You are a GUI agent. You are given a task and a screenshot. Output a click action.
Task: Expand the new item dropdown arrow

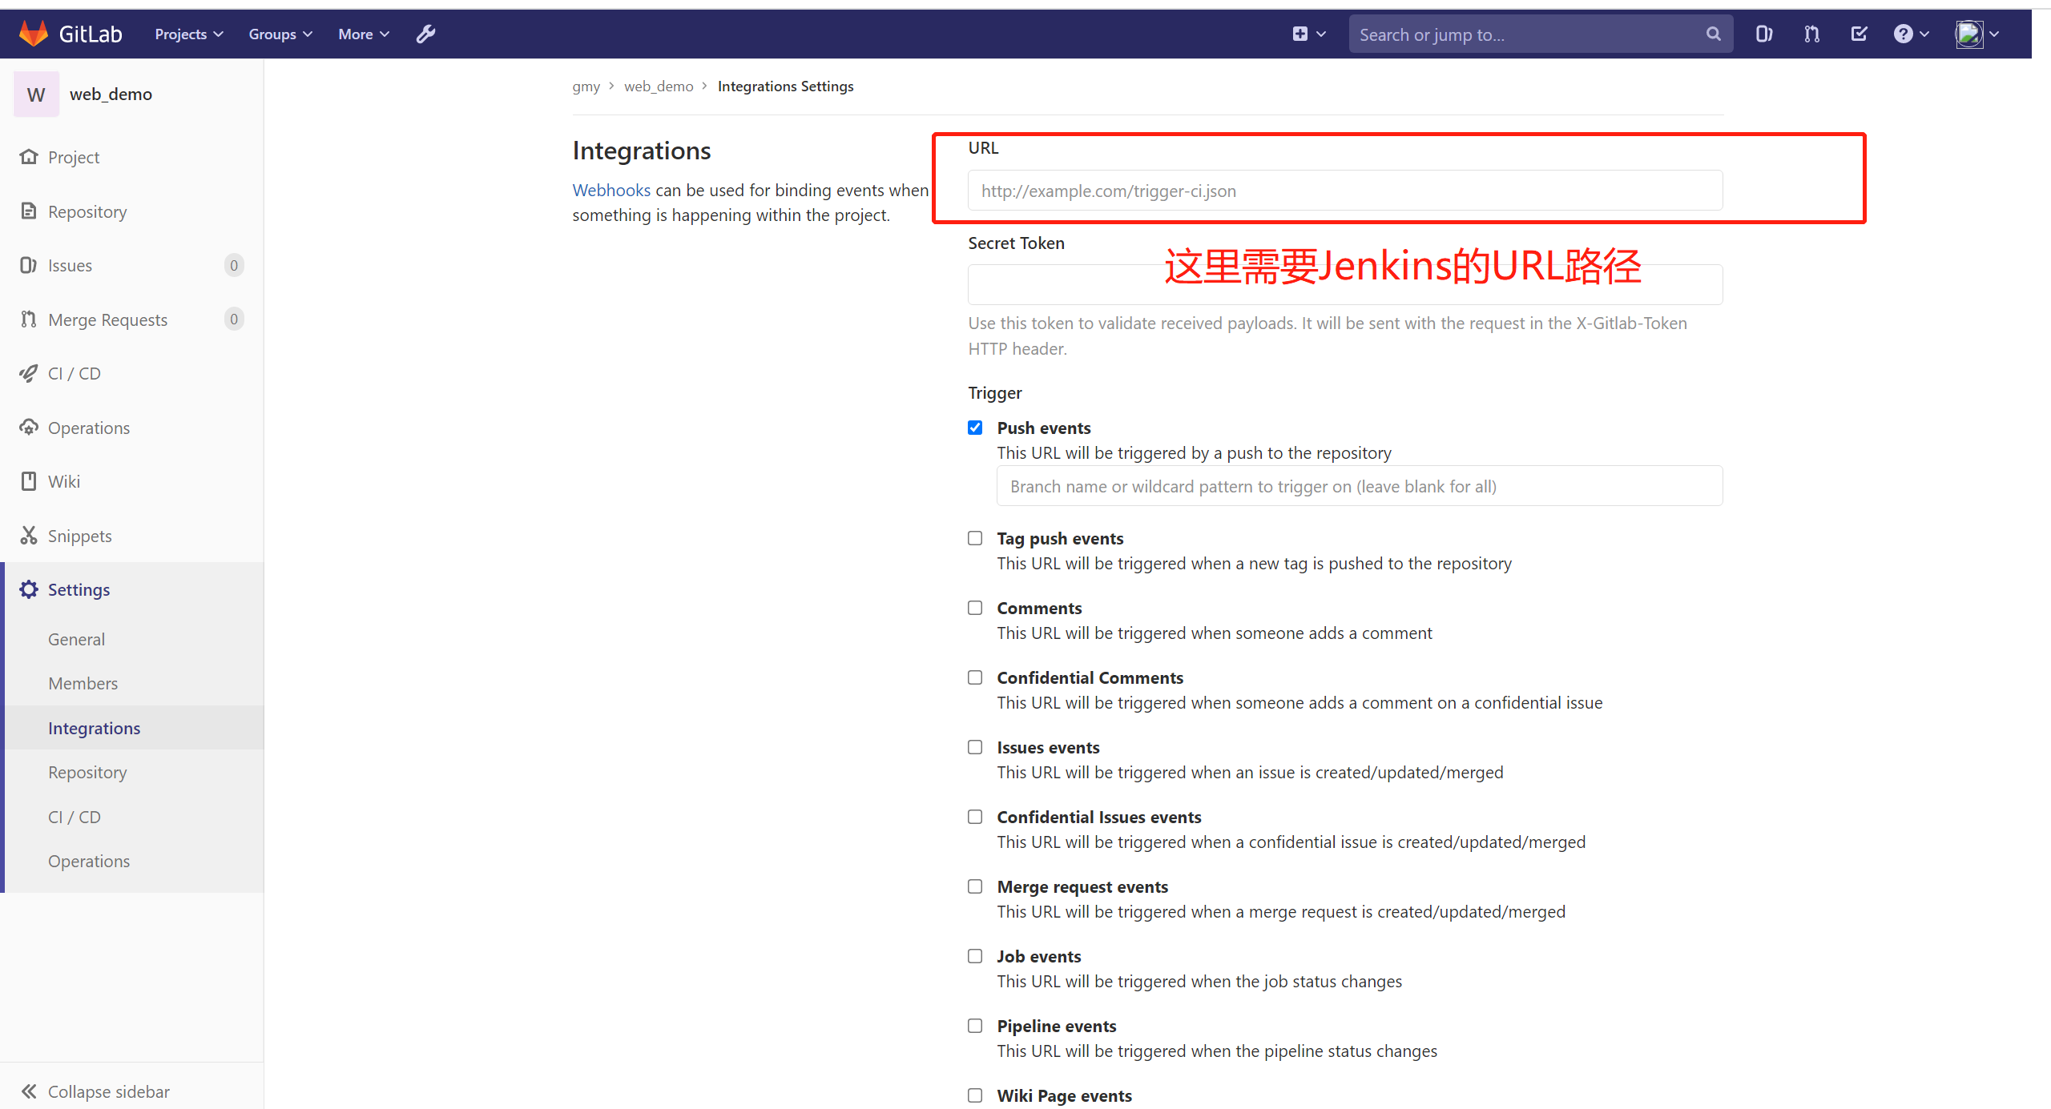point(1321,34)
